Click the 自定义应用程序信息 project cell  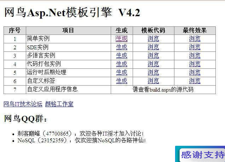pyautogui.click(x=68, y=89)
